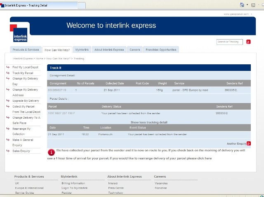The height and width of the screenshot is (197, 264).
Task: Click the red info icon beside message
Action: (x=51, y=152)
